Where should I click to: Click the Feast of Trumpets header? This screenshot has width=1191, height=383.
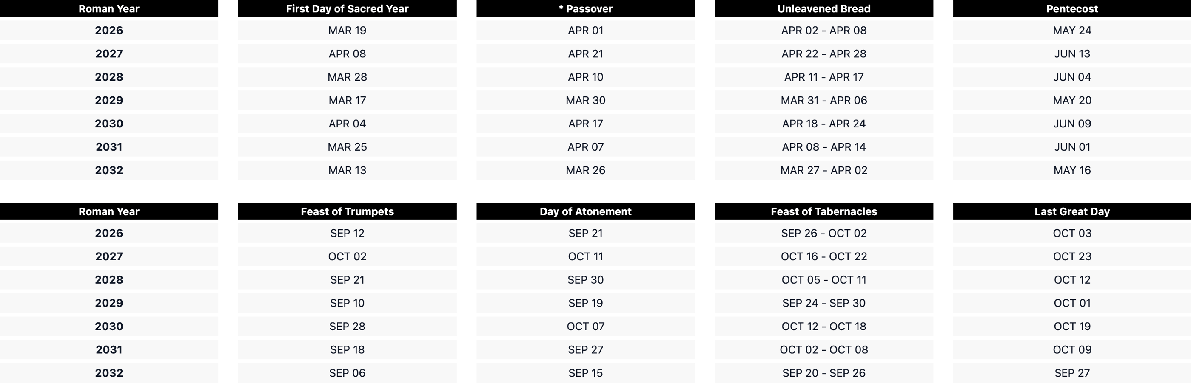347,211
